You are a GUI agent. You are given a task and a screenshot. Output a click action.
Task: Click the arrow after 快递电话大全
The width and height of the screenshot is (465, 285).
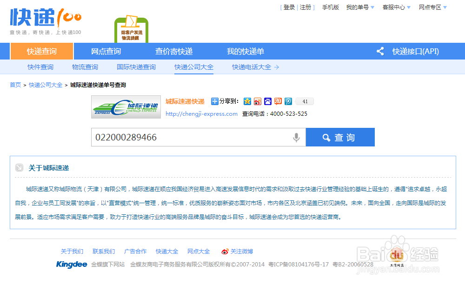tap(277, 67)
